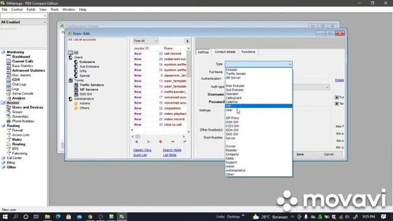Choose SIP Proxy from the Type list
Image resolution: width=393 pixels, height=221 pixels.
point(259,118)
